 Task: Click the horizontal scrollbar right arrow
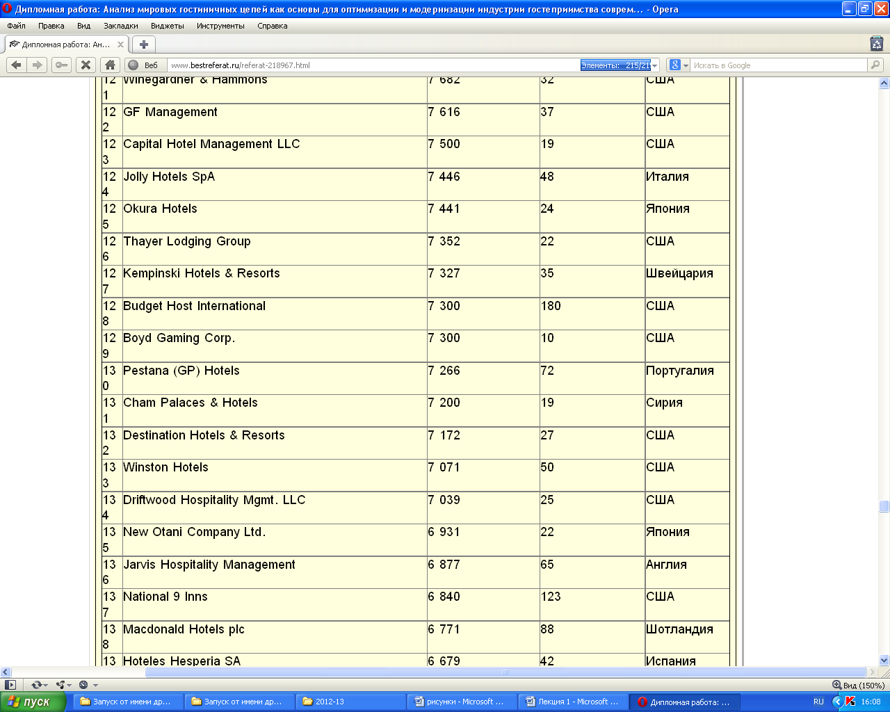872,672
